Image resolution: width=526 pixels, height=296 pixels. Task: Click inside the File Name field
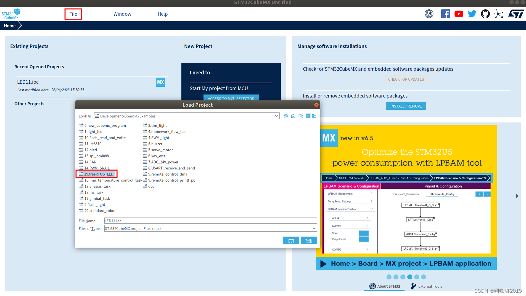pos(210,221)
